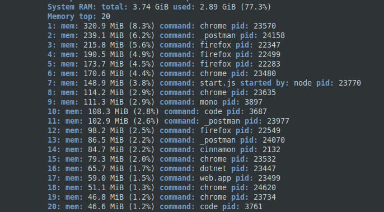
Task: Click the start.js command text
Action: pyautogui.click(x=218, y=83)
